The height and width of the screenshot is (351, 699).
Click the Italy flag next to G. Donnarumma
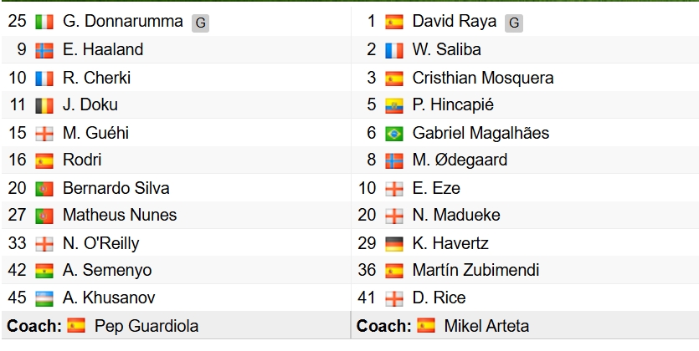pos(44,23)
